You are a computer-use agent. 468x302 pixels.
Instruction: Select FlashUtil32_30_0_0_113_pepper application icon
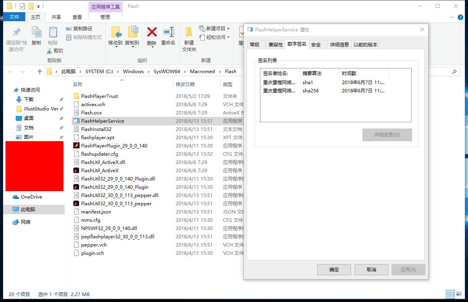click(x=76, y=203)
